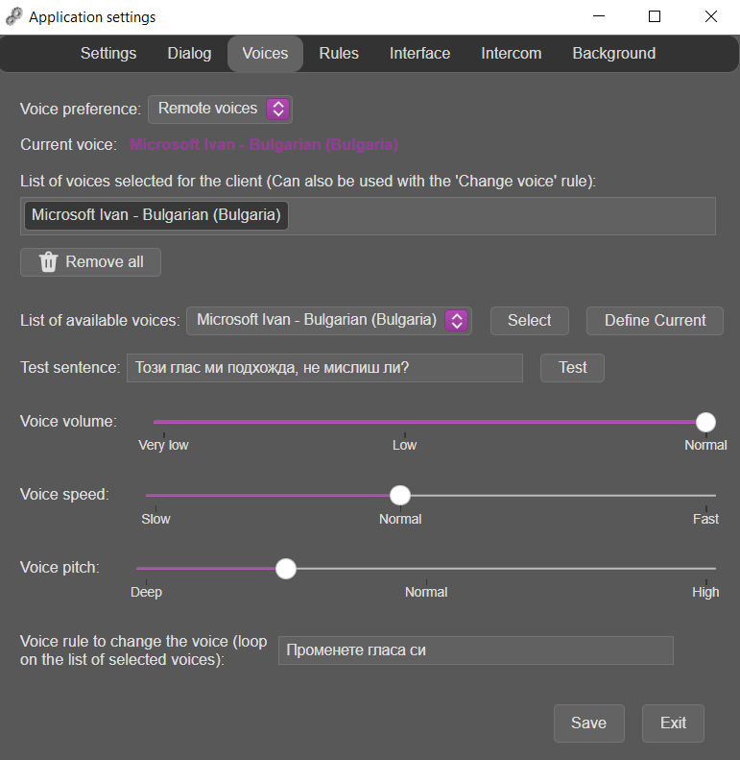Select Microsoft Ivan voice chip in list
The width and height of the screenshot is (740, 760).
point(155,215)
